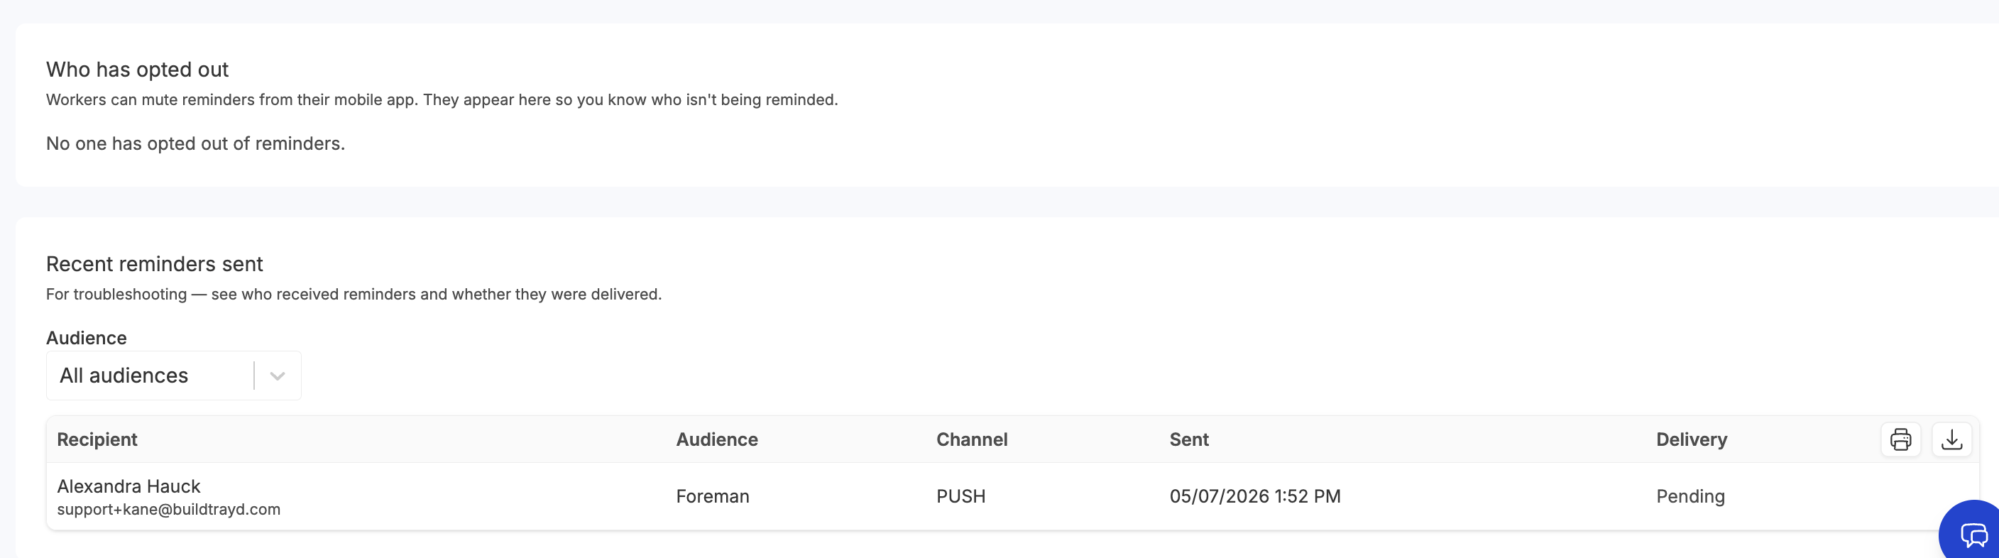The height and width of the screenshot is (558, 1999).
Task: Sort by the Recipient column header
Action: 97,439
